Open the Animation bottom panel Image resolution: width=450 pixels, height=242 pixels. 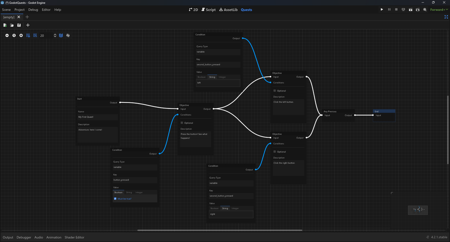54,237
